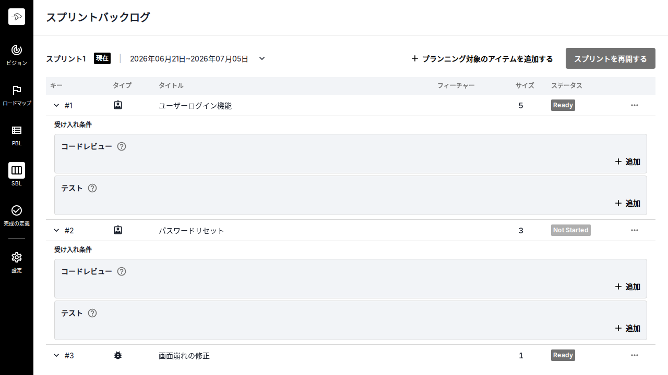Viewport: 668px width, 375px height.
Task: Click the タイプ column header
Action: click(122, 85)
